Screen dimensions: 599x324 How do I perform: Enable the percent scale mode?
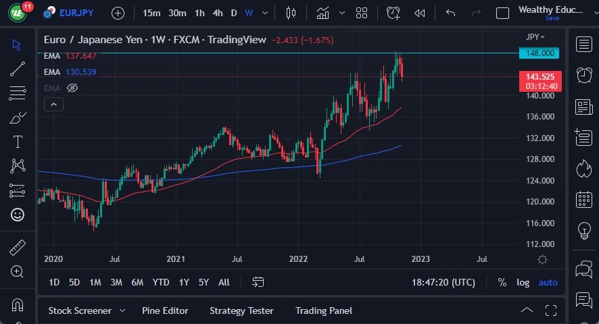(502, 282)
